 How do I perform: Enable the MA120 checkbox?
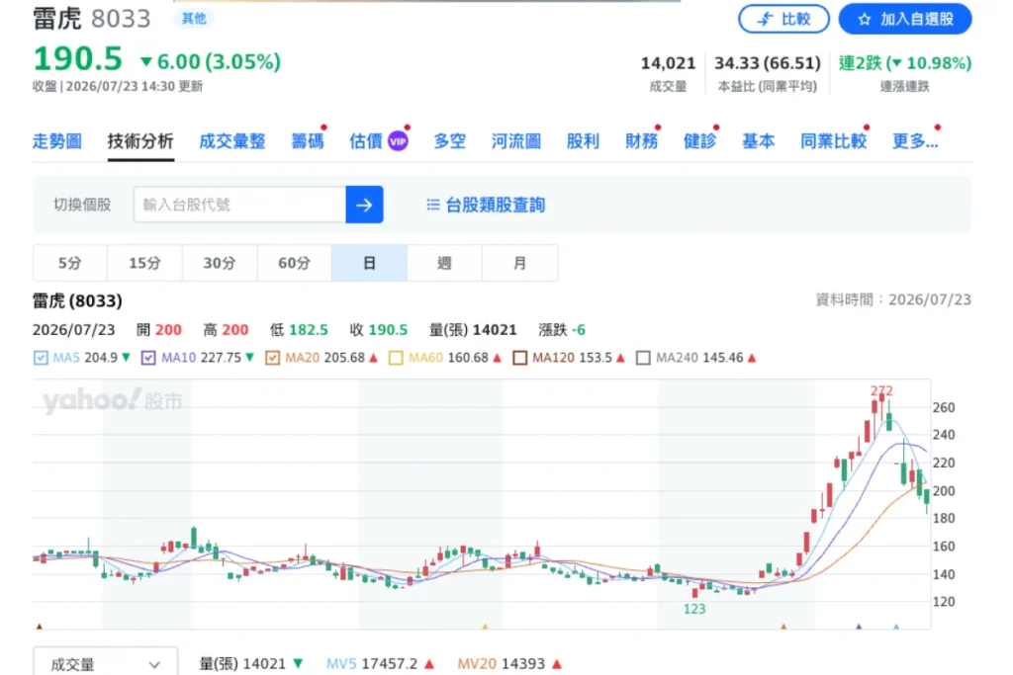tap(520, 358)
